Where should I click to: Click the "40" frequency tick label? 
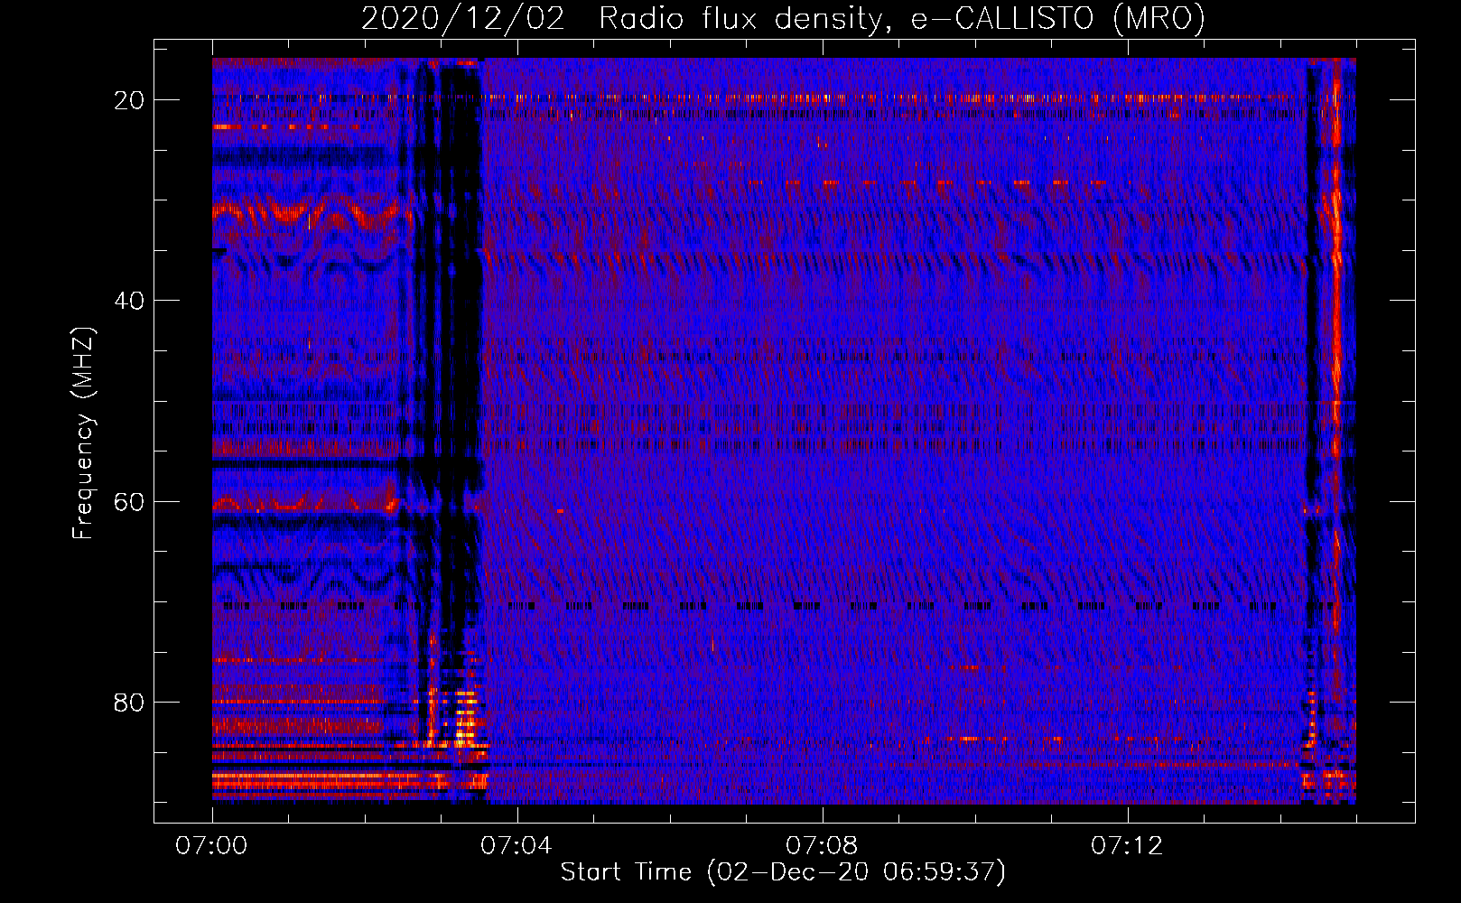(x=130, y=300)
